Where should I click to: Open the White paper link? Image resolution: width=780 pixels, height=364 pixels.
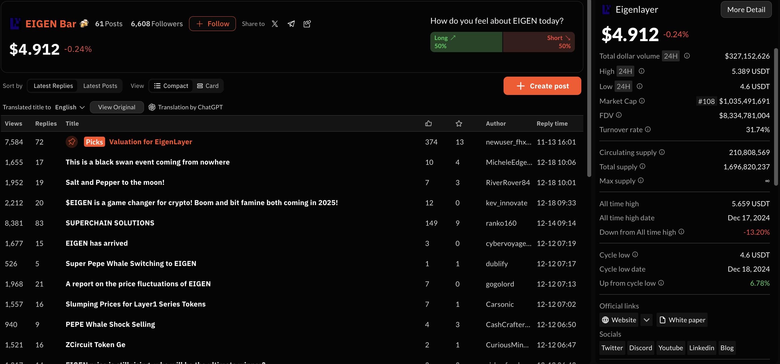[682, 320]
